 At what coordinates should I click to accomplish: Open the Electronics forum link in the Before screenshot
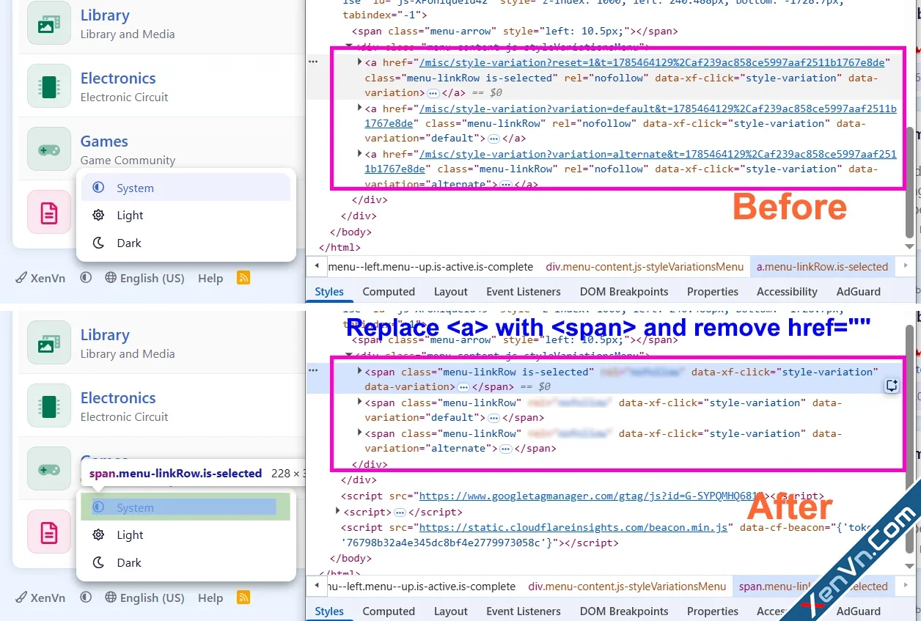pos(118,78)
